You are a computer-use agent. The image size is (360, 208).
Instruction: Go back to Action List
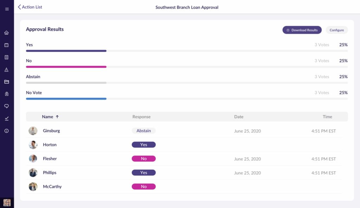click(x=30, y=7)
